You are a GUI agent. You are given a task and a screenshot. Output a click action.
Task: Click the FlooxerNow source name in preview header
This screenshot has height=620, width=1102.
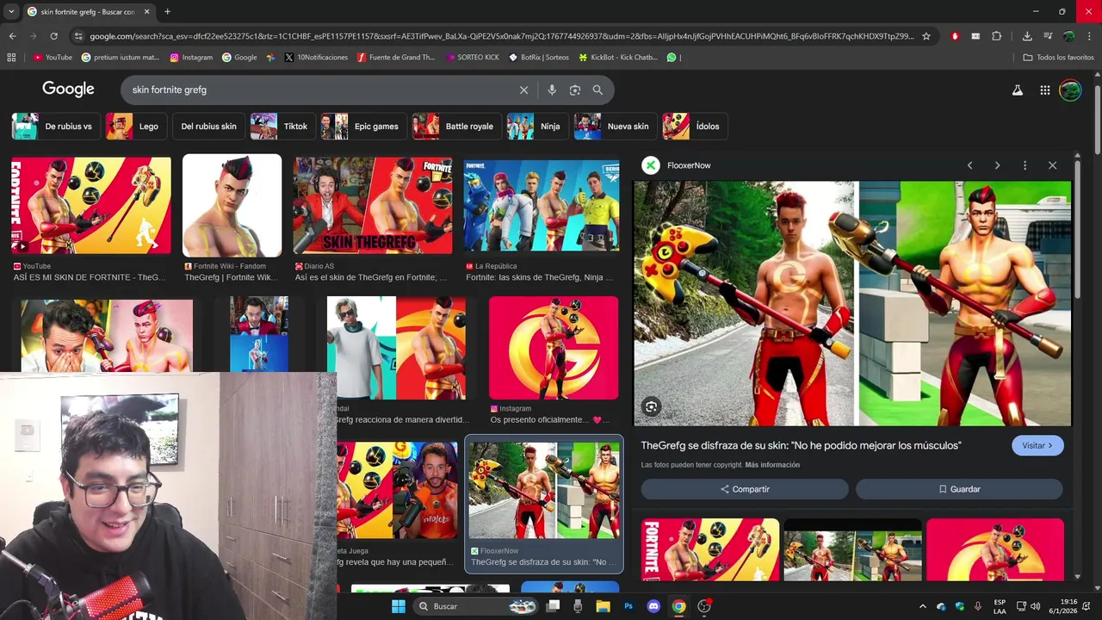pyautogui.click(x=689, y=165)
